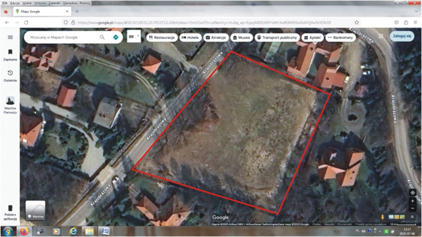
Task: Open Masłów Pierwszy recent place thumbnail
Action: [10, 105]
